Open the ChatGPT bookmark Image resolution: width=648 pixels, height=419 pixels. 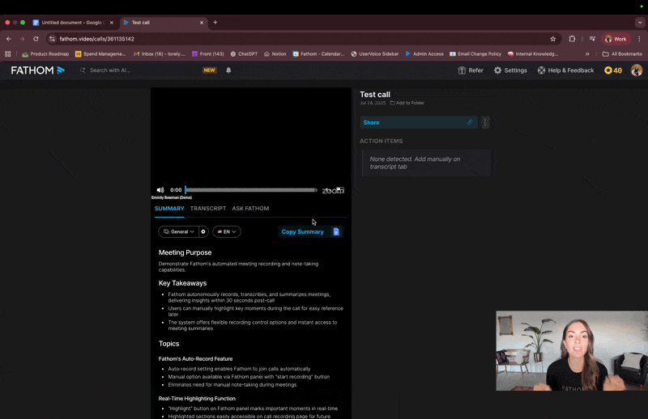click(x=244, y=54)
